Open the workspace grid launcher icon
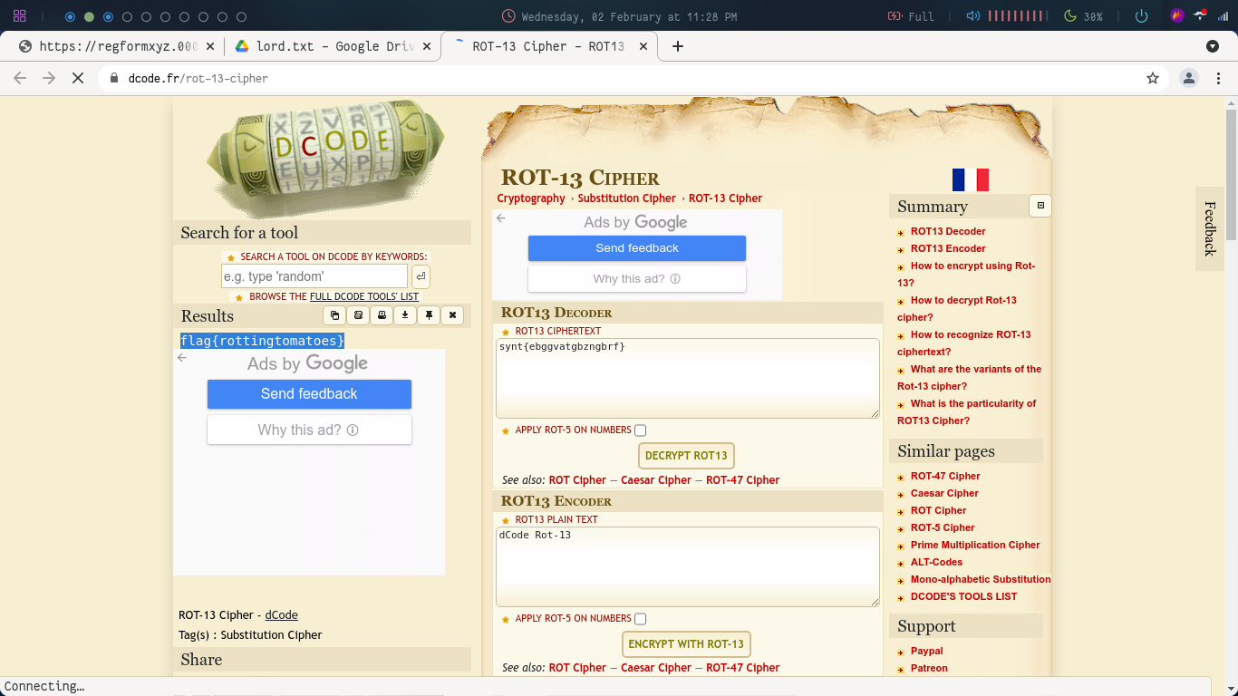1238x696 pixels. pyautogui.click(x=19, y=16)
